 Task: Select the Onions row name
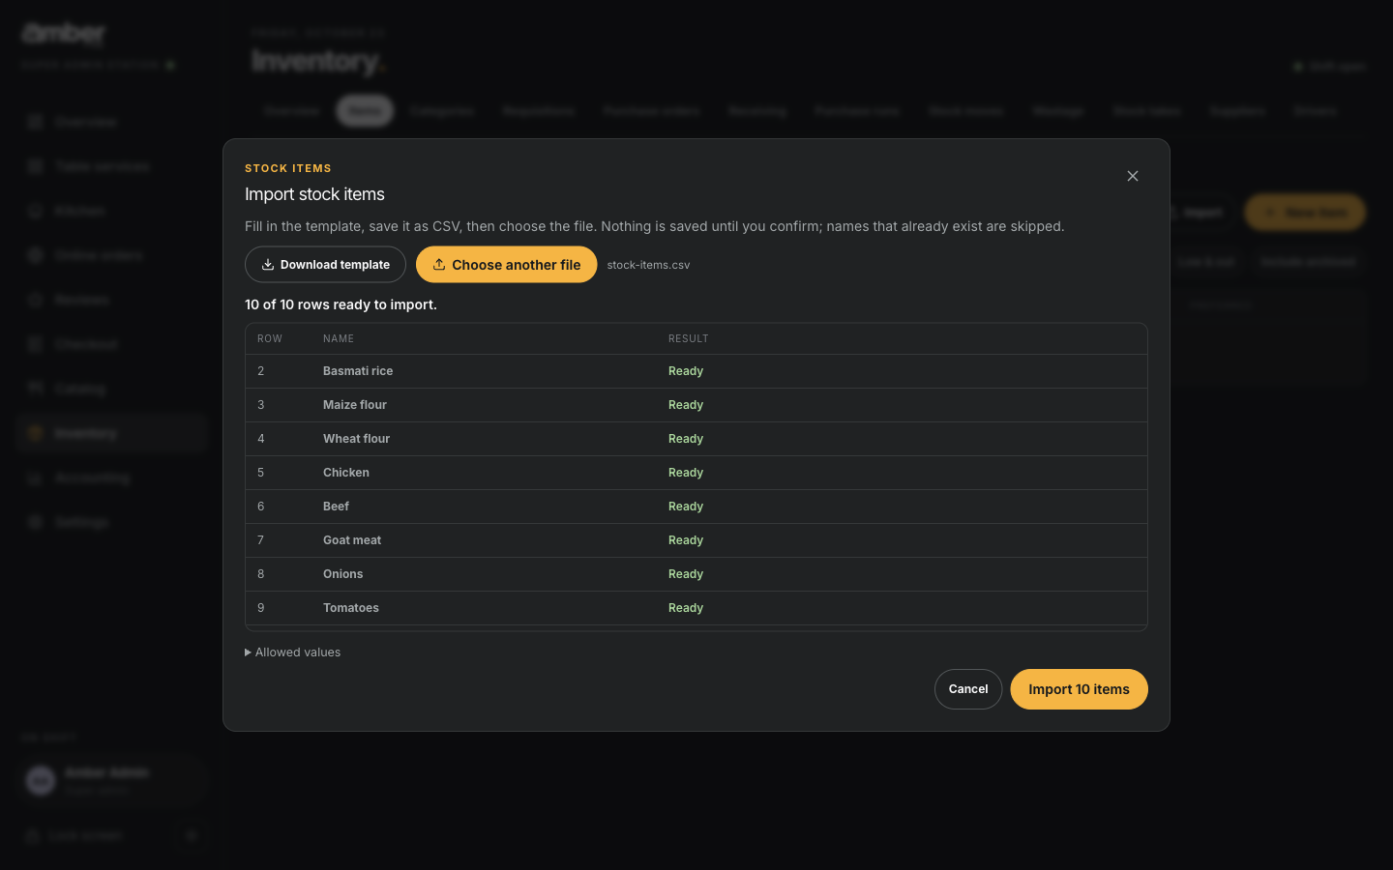[342, 574]
